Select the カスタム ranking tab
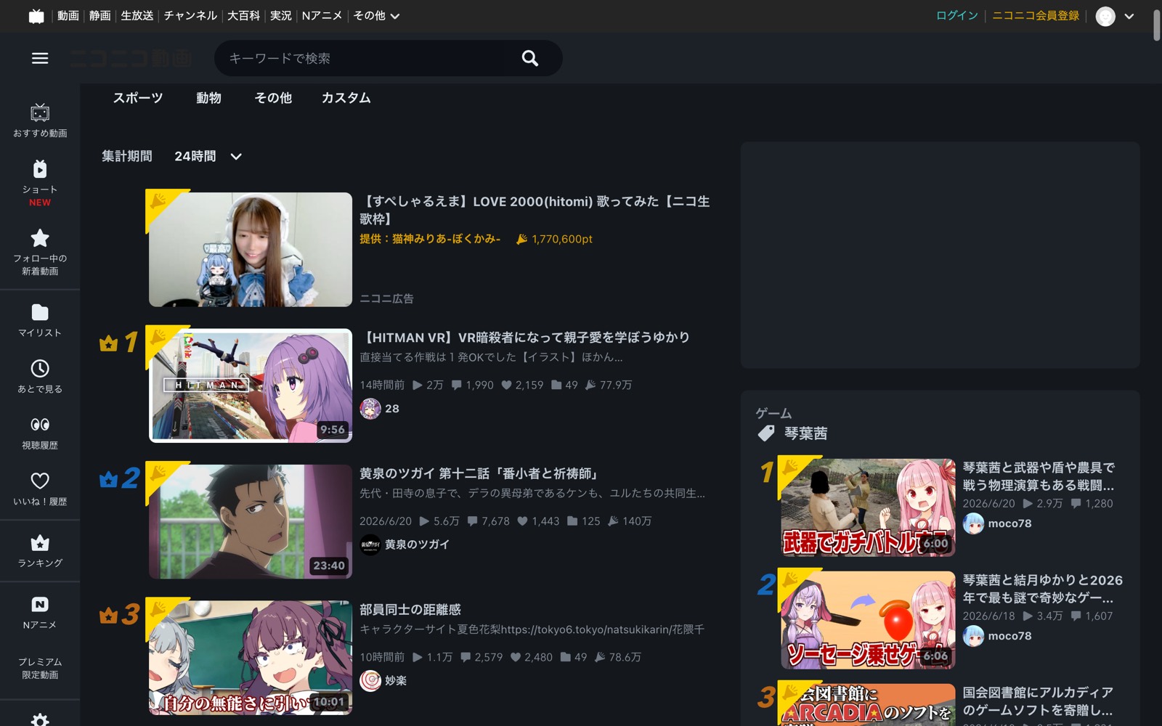Image resolution: width=1162 pixels, height=726 pixels. [346, 98]
